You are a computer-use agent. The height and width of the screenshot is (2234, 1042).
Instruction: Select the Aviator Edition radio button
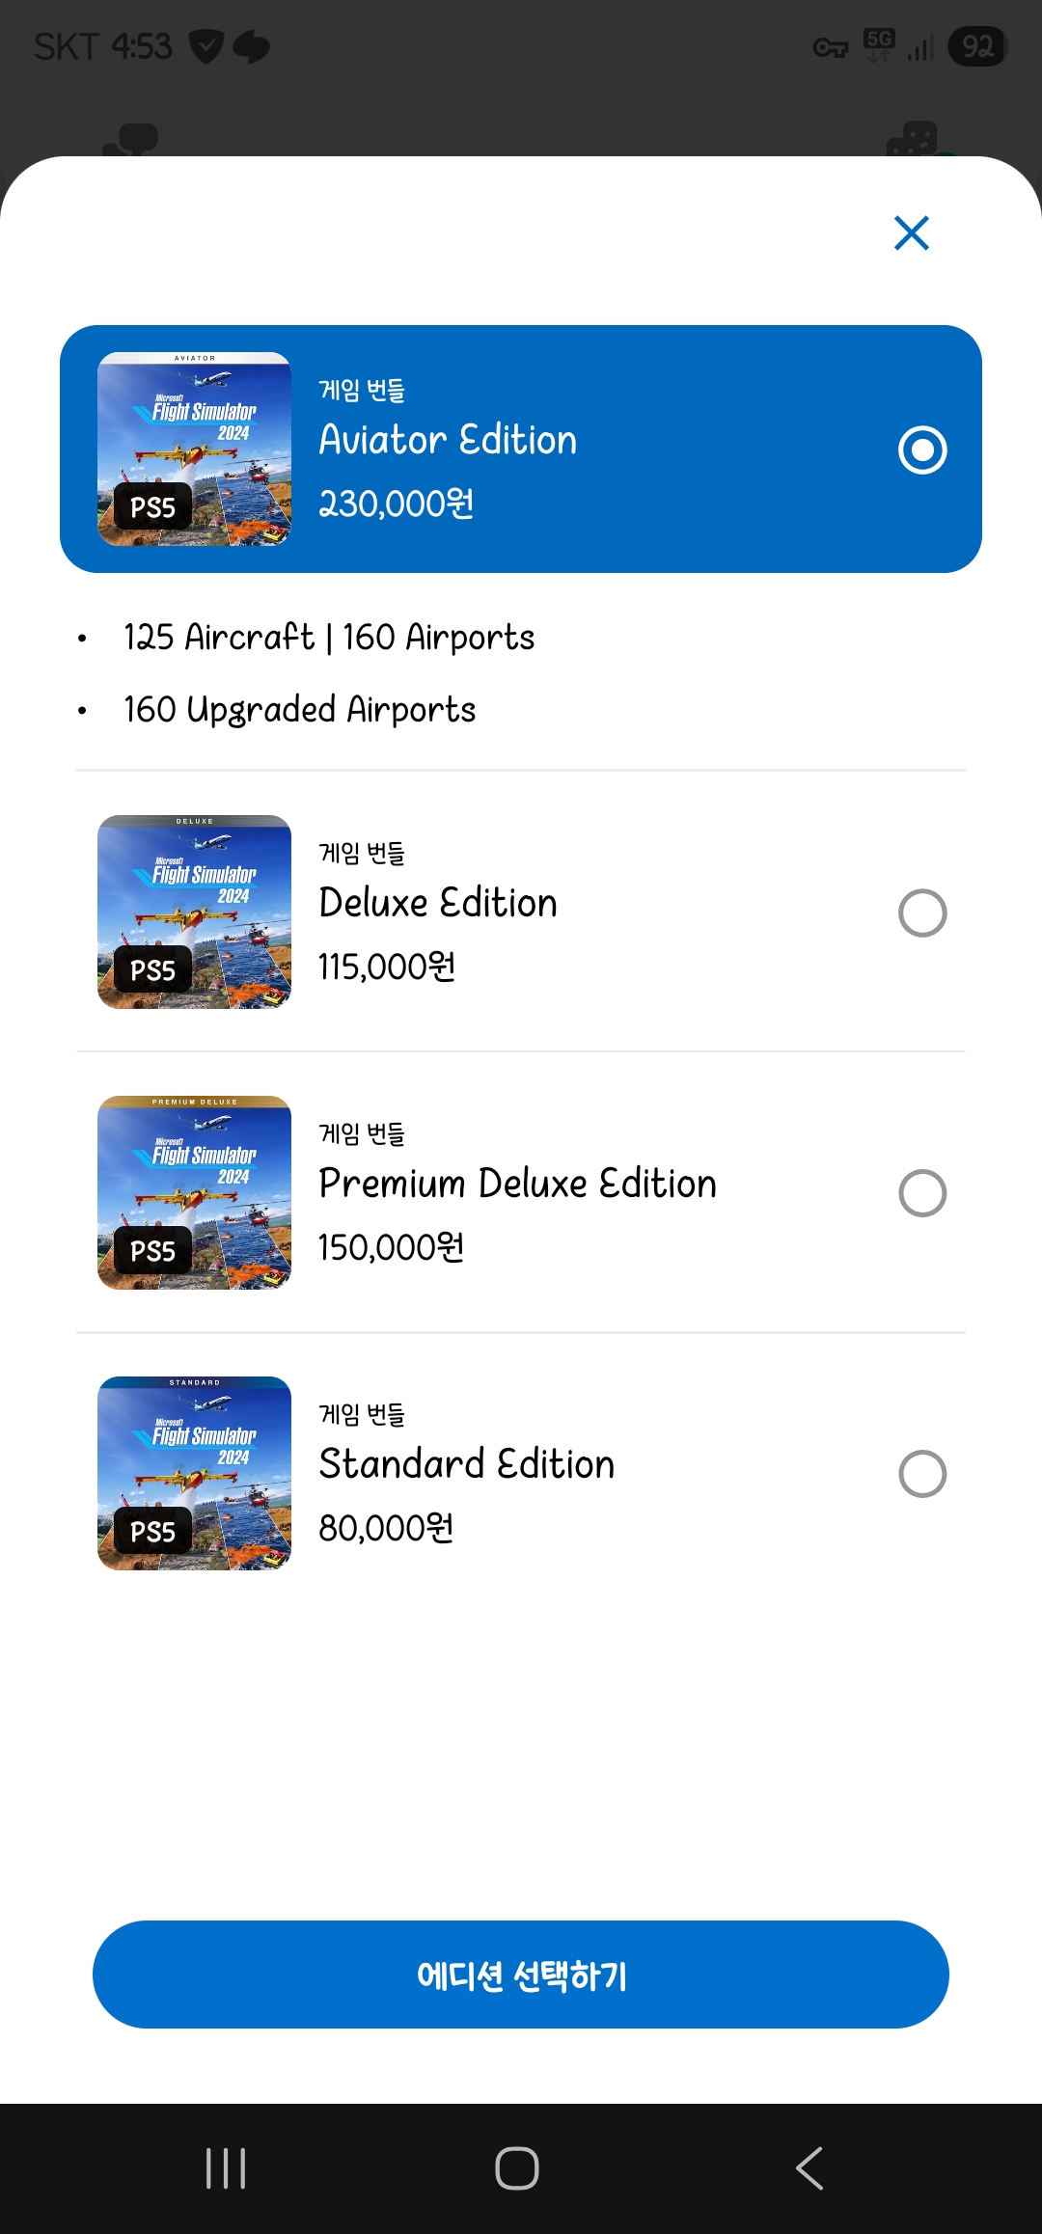[x=922, y=450]
